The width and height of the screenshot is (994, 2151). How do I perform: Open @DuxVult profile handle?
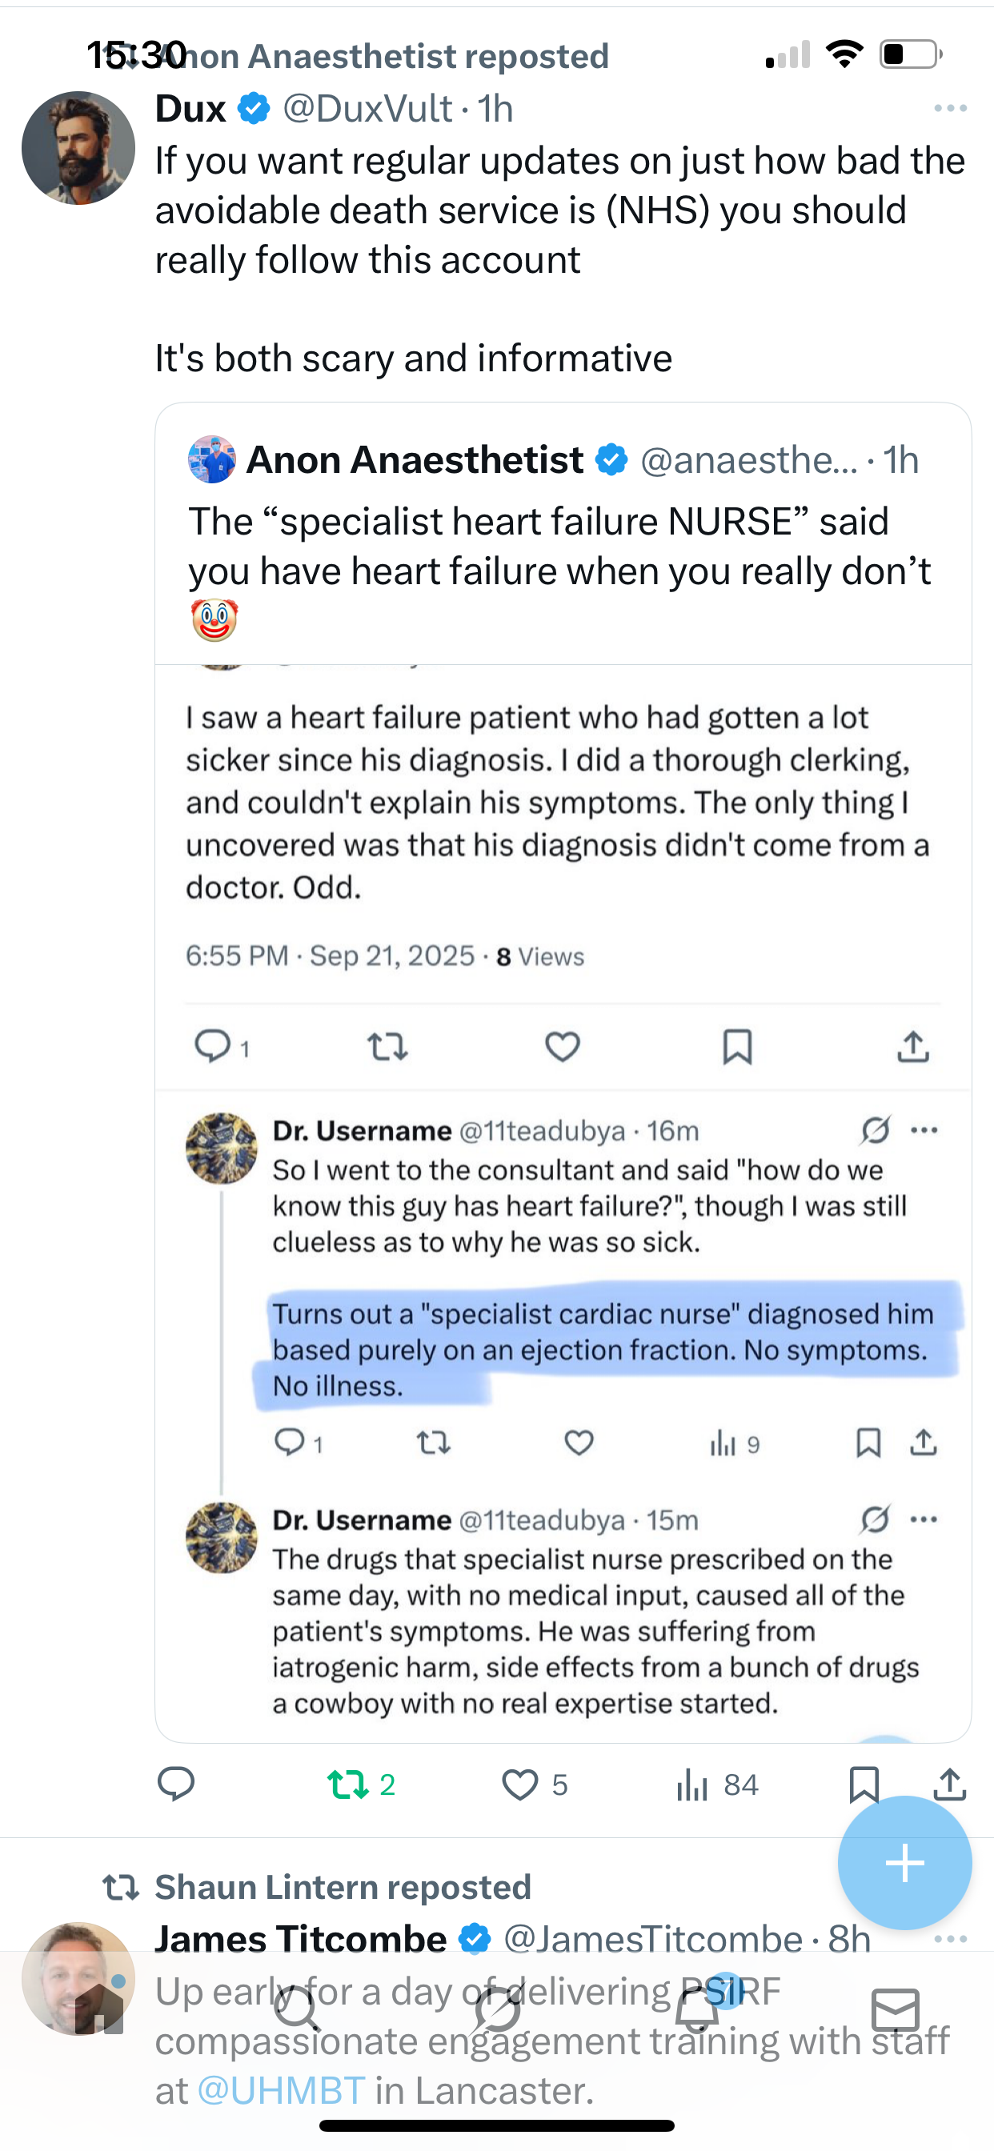(367, 109)
